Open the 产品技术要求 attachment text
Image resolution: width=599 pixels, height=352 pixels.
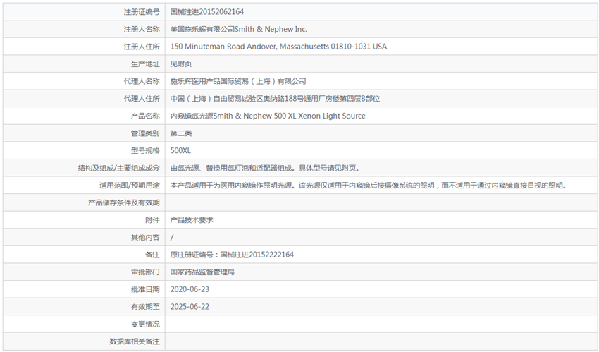192,220
